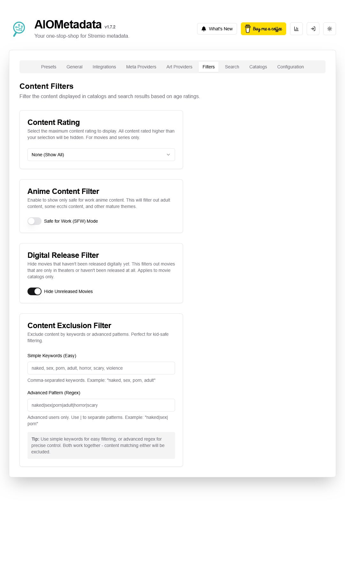The height and width of the screenshot is (562, 345).
Task: Click the Advanced Pattern regex field
Action: pyautogui.click(x=101, y=405)
